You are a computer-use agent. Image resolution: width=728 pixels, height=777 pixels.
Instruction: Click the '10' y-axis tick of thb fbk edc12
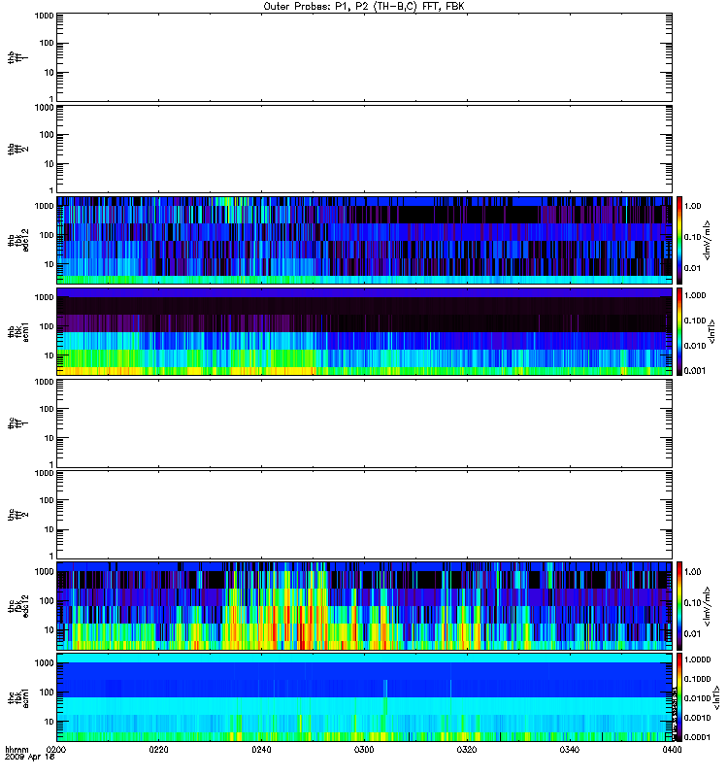pos(50,264)
